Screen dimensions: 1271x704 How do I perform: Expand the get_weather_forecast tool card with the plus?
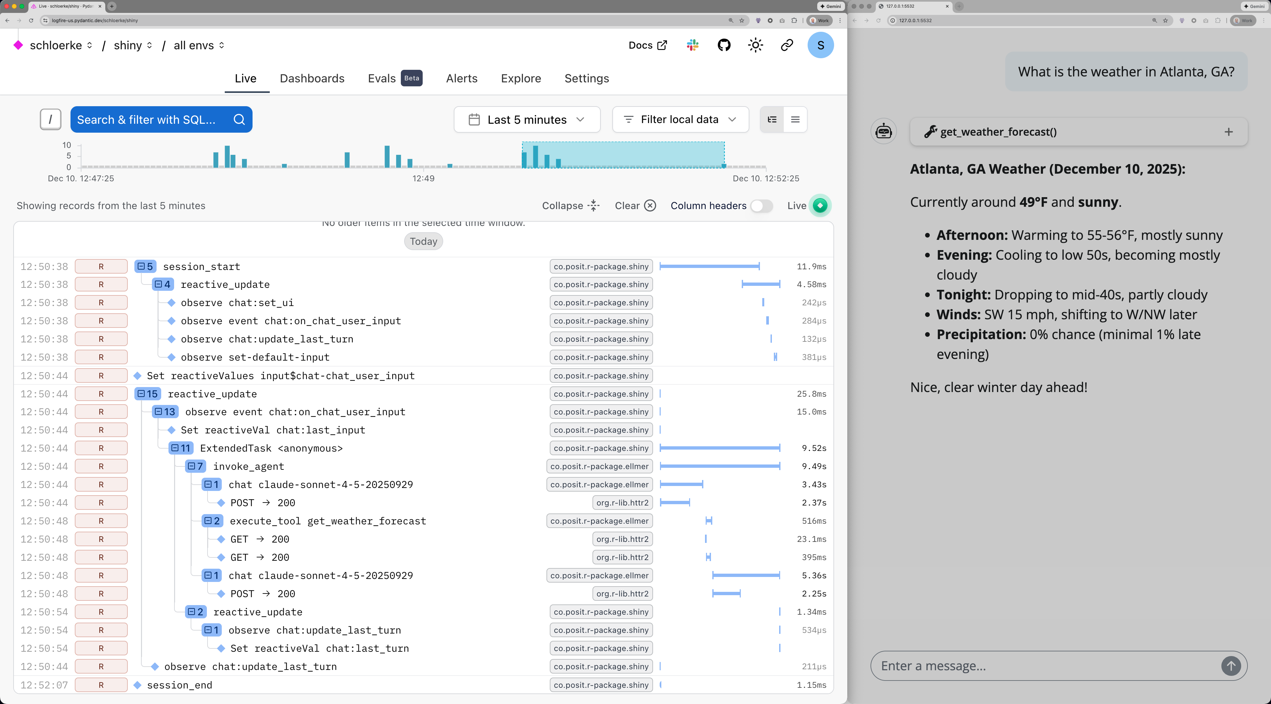(x=1229, y=132)
